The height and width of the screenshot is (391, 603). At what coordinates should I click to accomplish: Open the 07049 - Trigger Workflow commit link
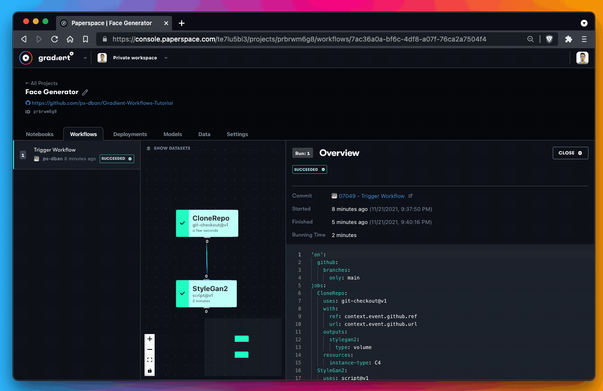tap(372, 196)
